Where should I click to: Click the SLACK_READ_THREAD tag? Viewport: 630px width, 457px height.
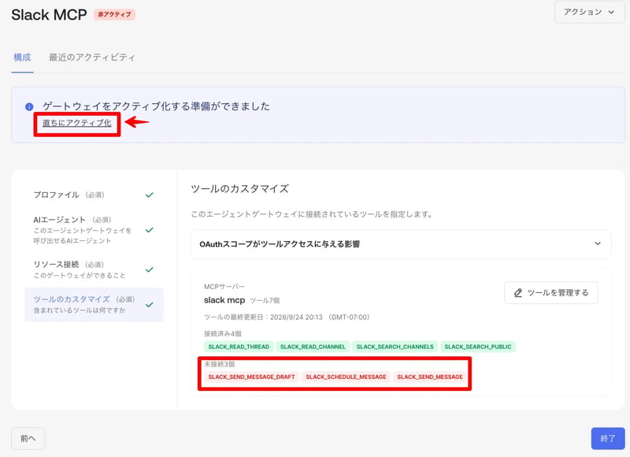239,347
